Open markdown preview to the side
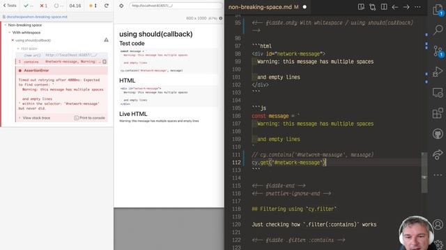This screenshot has height=250, width=446. (361, 7)
